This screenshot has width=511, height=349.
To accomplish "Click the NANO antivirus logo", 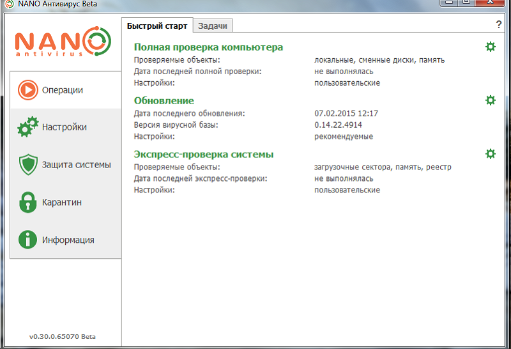I will (x=63, y=43).
